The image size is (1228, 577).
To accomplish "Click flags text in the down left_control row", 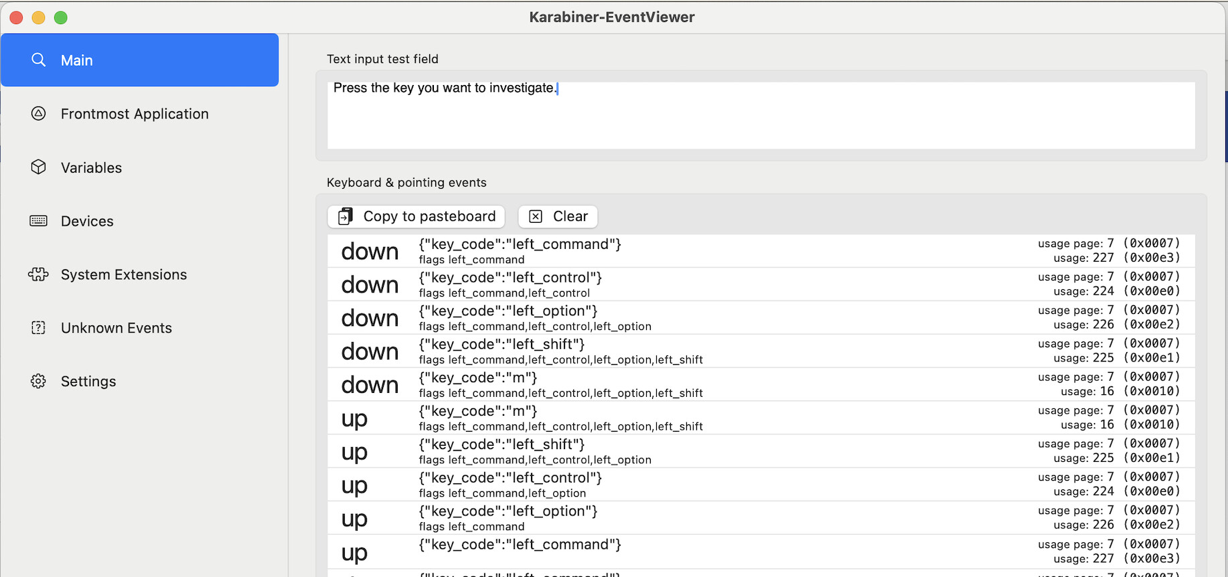I will pos(504,293).
